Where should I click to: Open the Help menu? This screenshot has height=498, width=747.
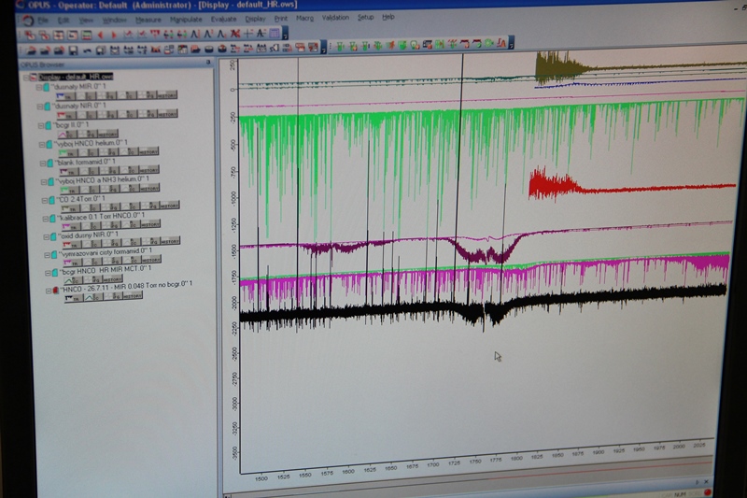pyautogui.click(x=388, y=17)
